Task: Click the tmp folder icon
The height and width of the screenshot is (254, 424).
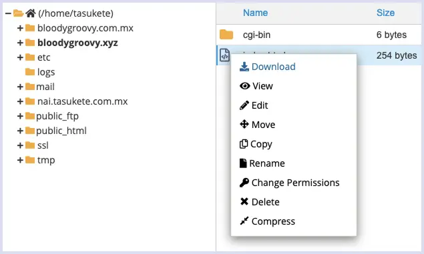Action: coord(30,160)
